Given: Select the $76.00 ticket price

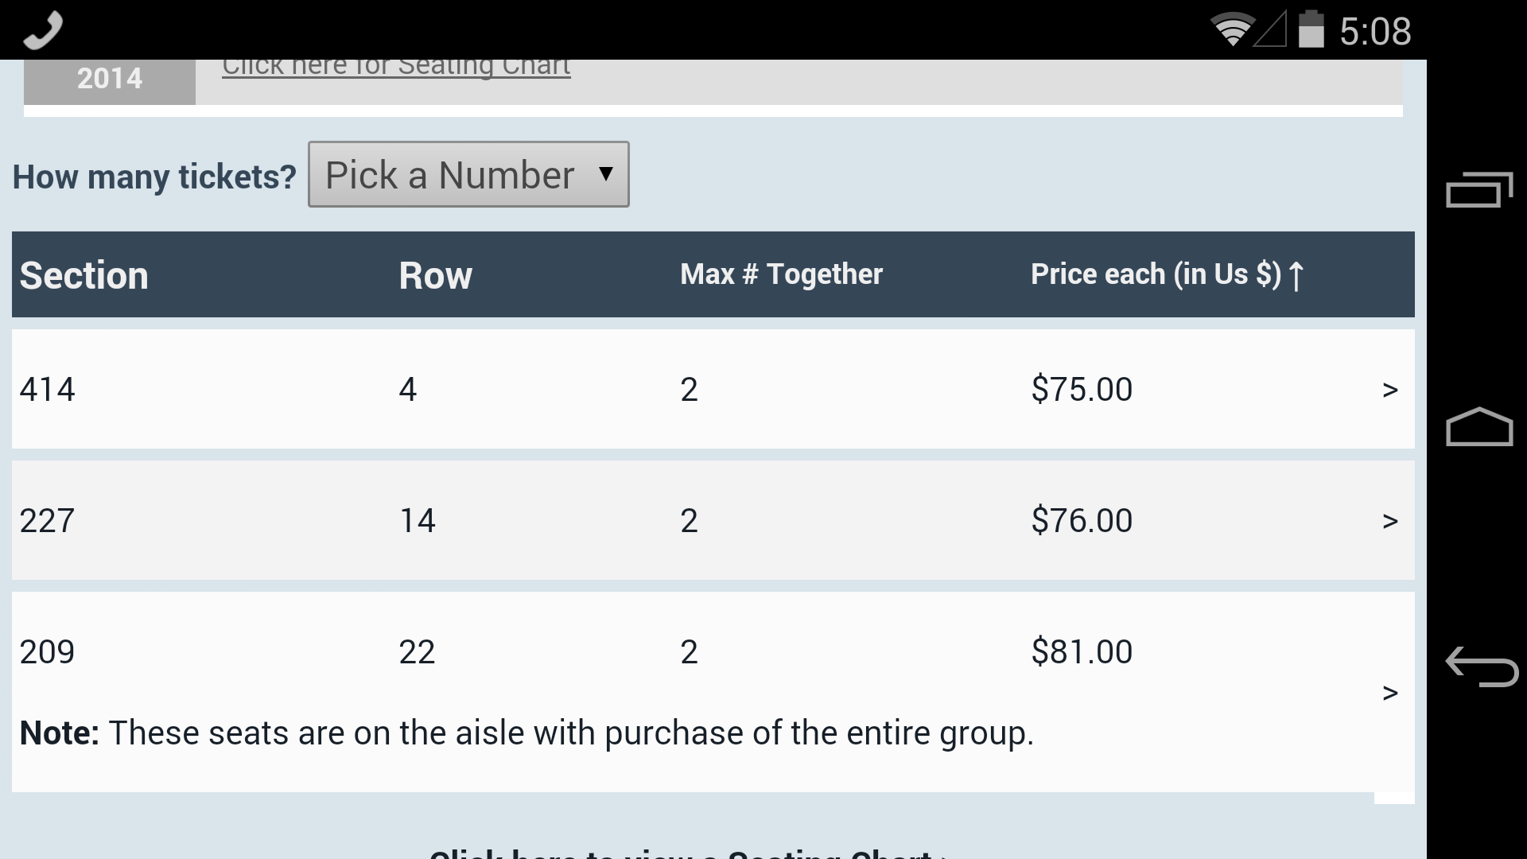Looking at the screenshot, I should point(1082,521).
